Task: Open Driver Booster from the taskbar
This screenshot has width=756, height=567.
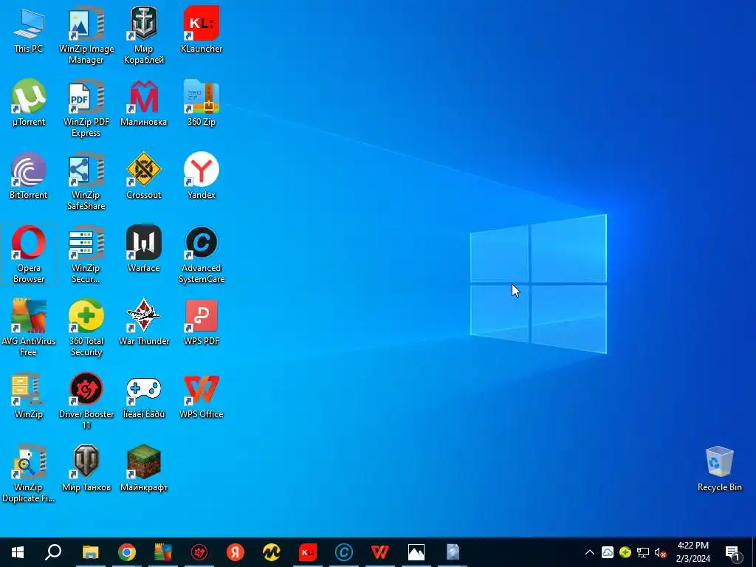Action: tap(199, 552)
